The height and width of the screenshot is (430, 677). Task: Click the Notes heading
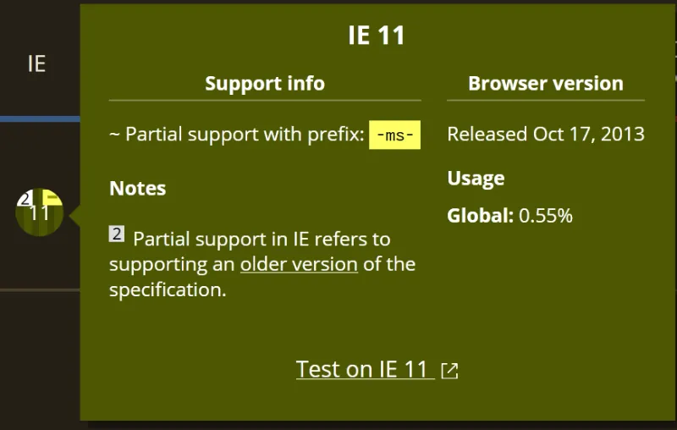(x=138, y=188)
